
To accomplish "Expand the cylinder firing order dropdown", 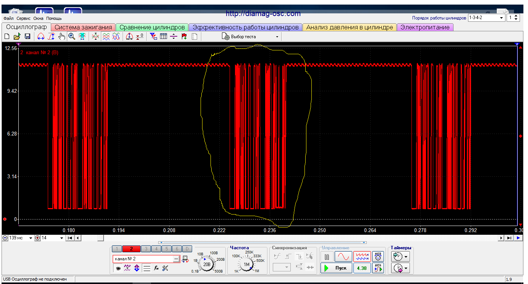I will pos(502,18).
